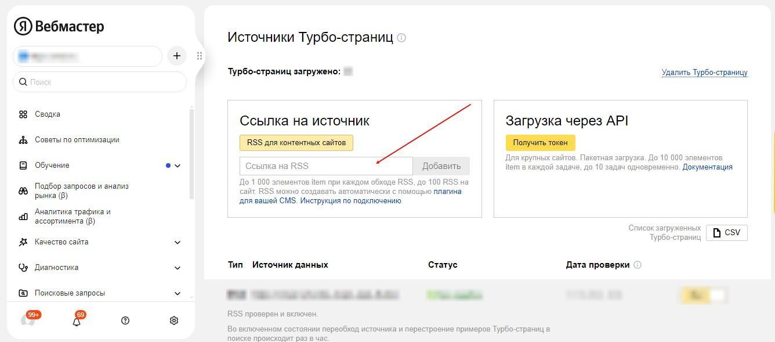Expand the Диагностика section chevron

(178, 268)
